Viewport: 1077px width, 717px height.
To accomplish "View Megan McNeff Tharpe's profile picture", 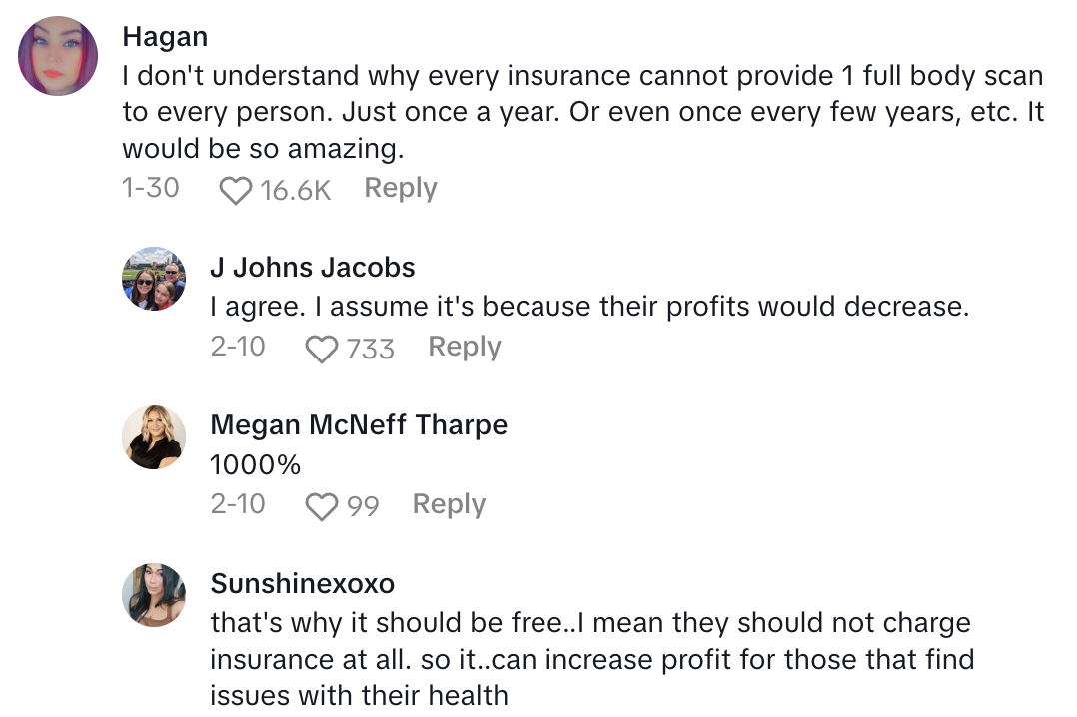I will point(154,436).
